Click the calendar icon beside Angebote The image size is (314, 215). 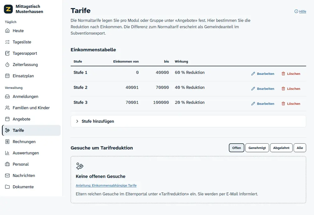tap(8, 119)
